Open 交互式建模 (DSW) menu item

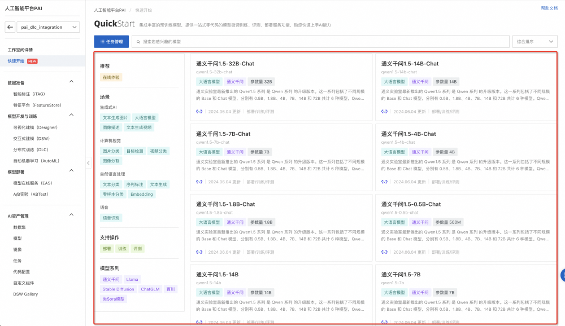(x=31, y=139)
